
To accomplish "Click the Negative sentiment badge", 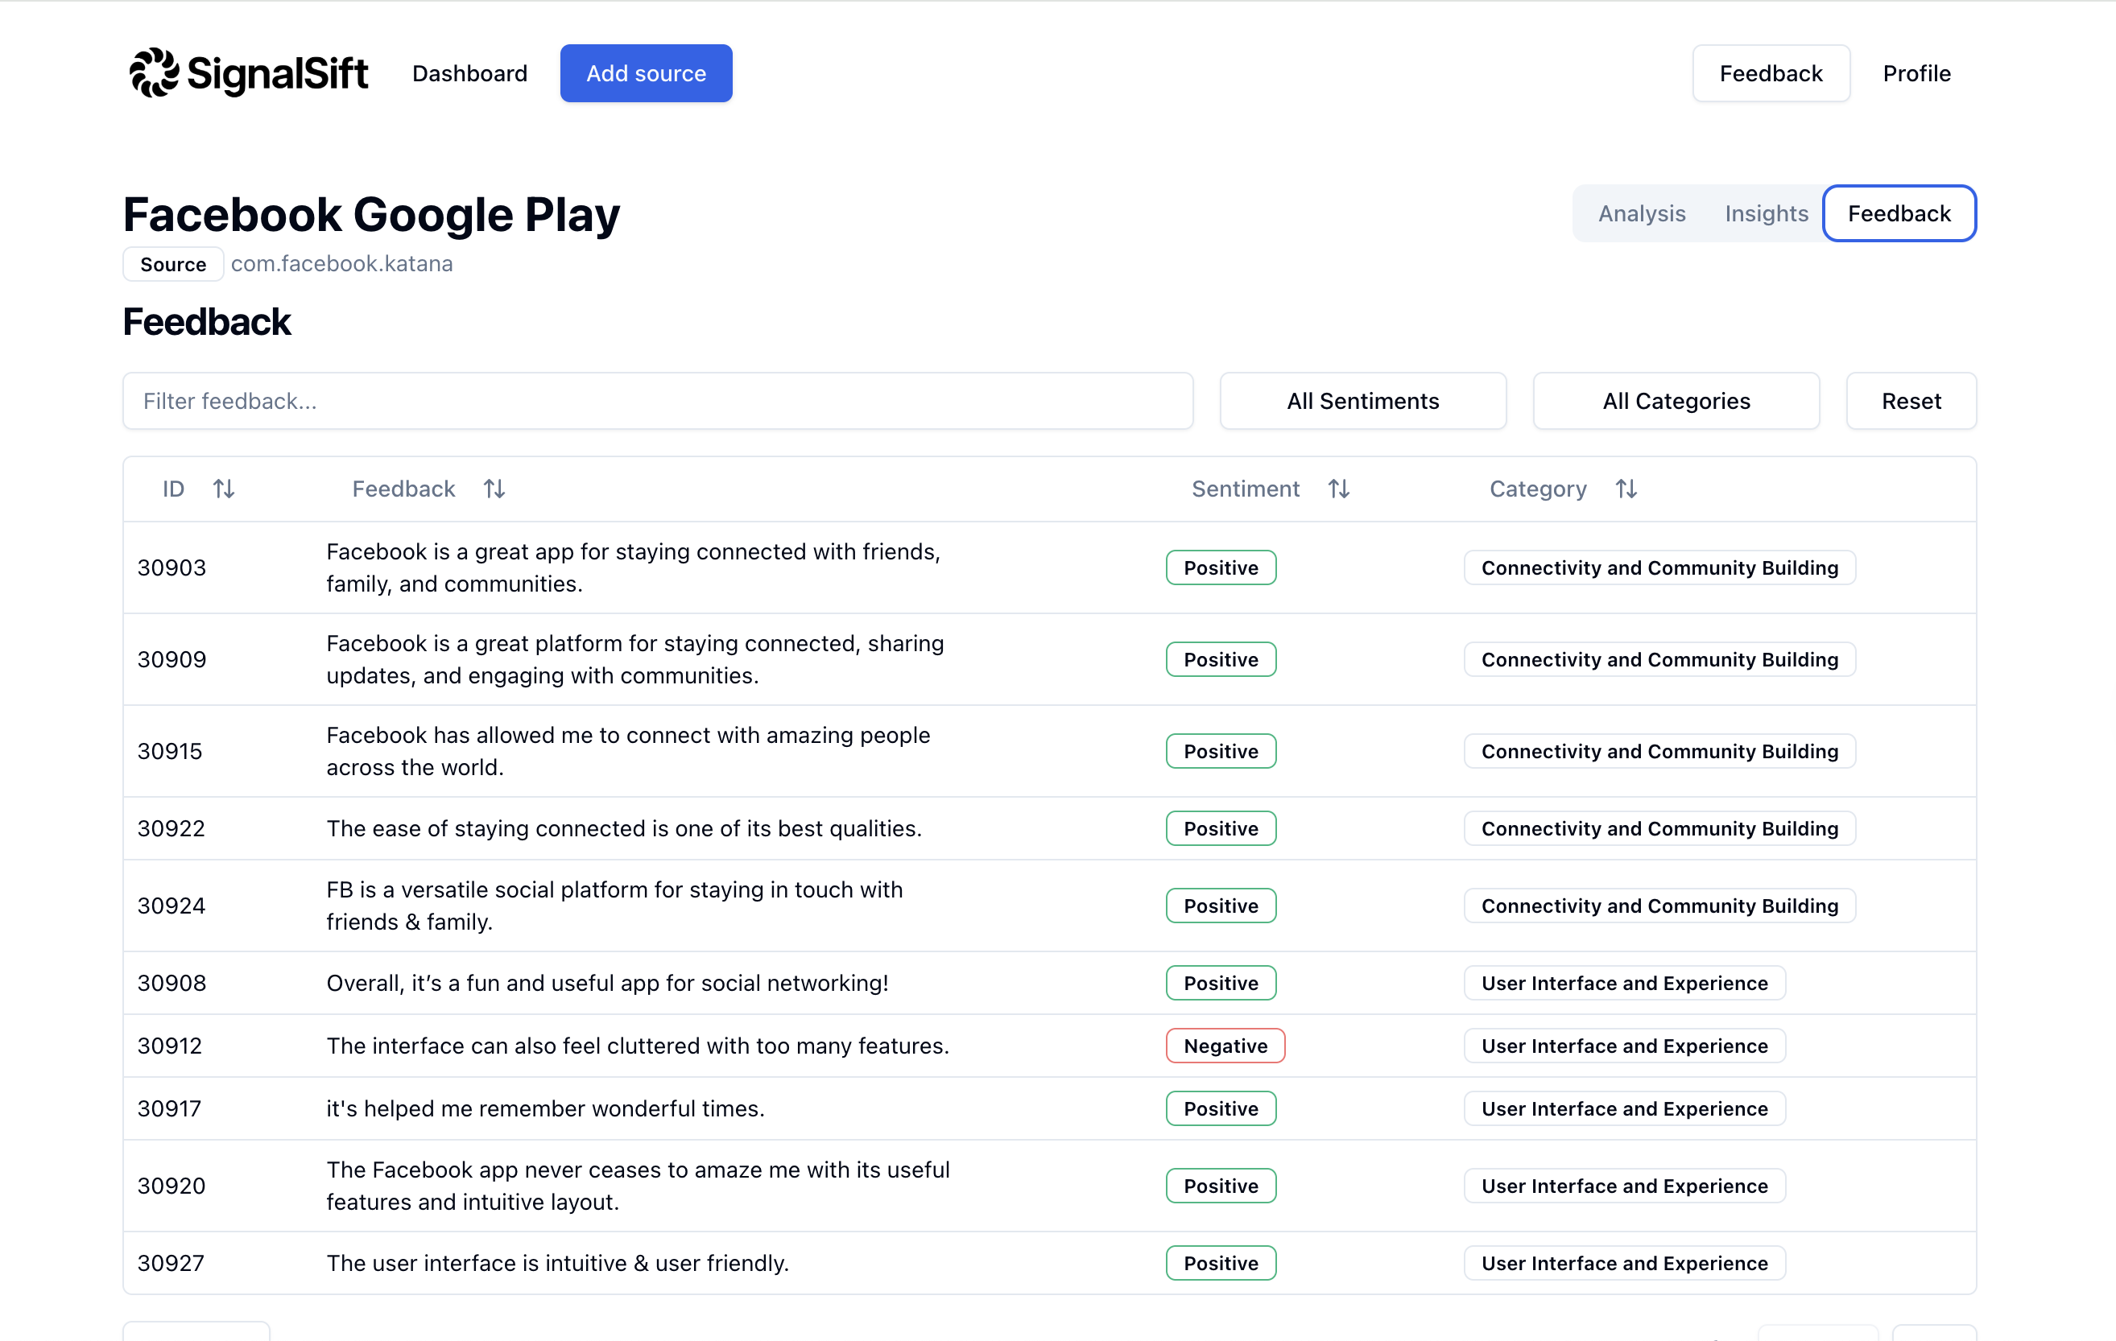I will [x=1225, y=1045].
